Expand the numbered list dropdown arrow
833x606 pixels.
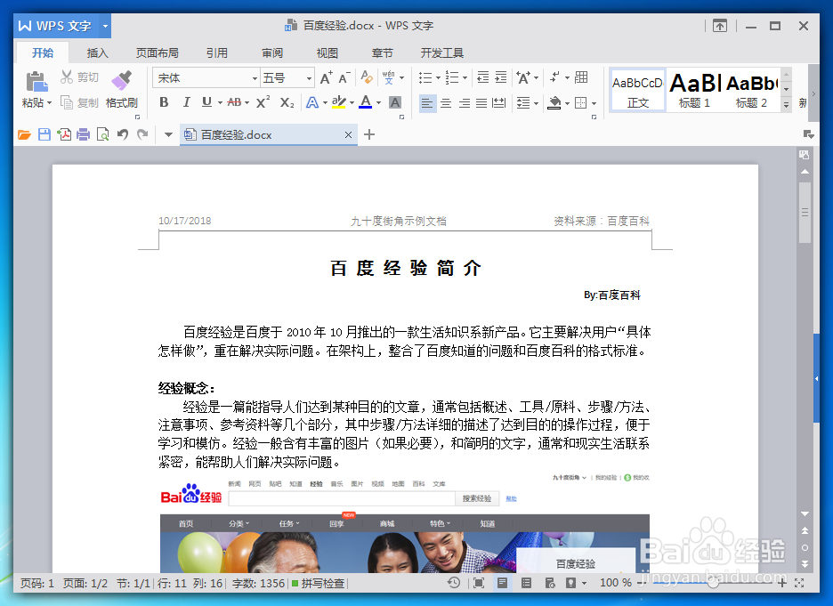[x=465, y=78]
